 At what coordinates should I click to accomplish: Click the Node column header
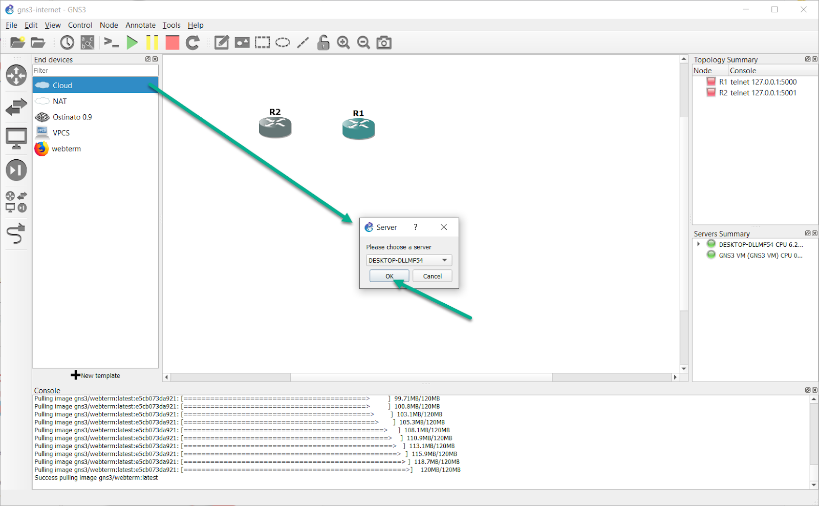710,71
